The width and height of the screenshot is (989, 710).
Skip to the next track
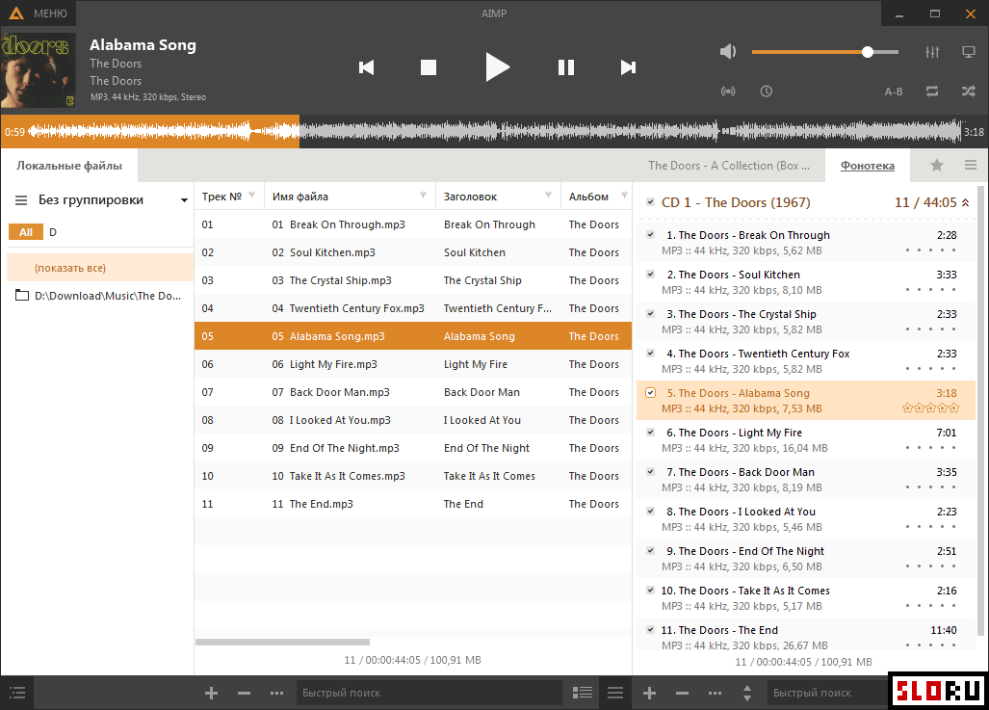tap(628, 67)
